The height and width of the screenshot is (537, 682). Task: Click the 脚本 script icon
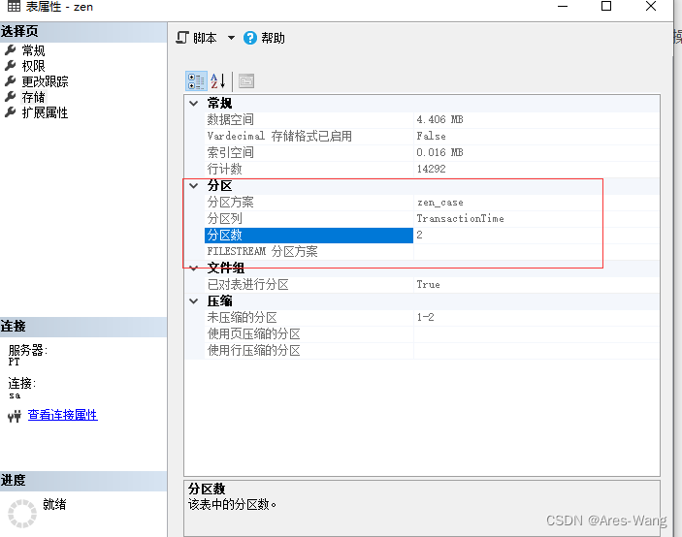pos(182,38)
